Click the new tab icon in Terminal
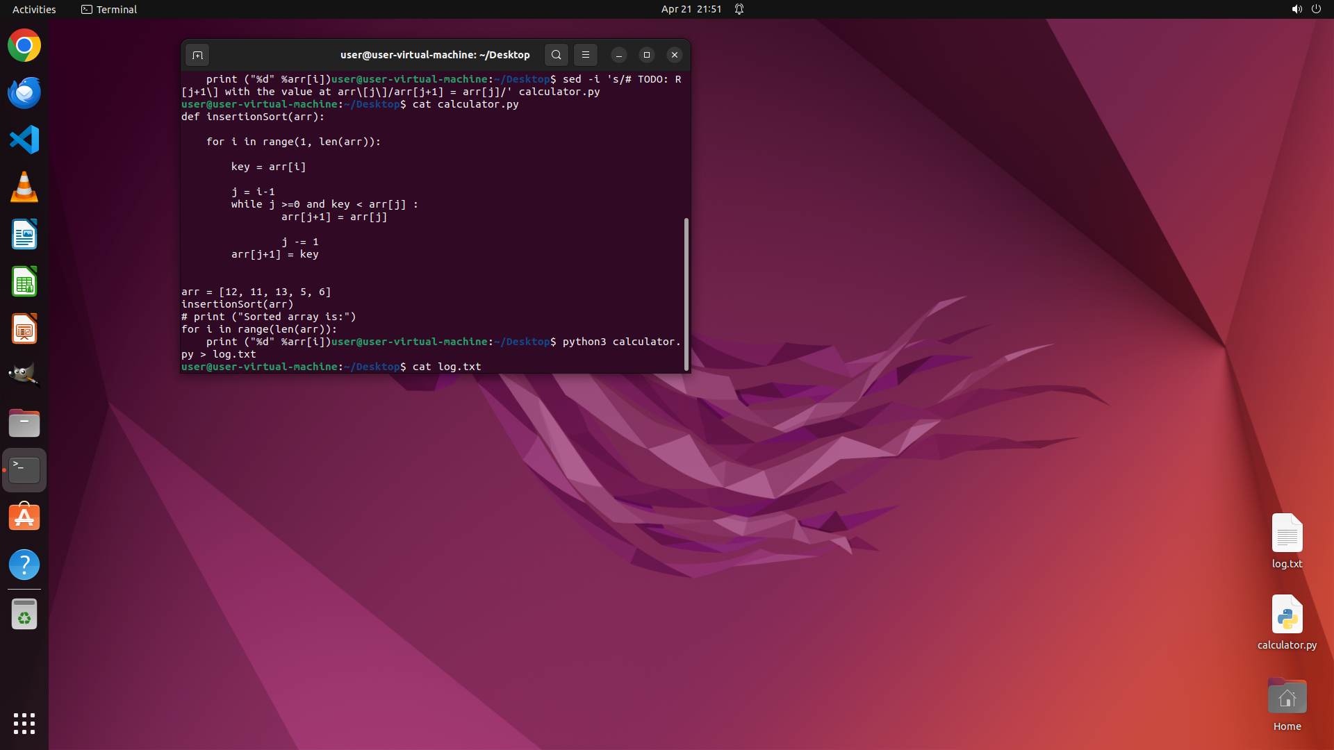 (x=197, y=55)
